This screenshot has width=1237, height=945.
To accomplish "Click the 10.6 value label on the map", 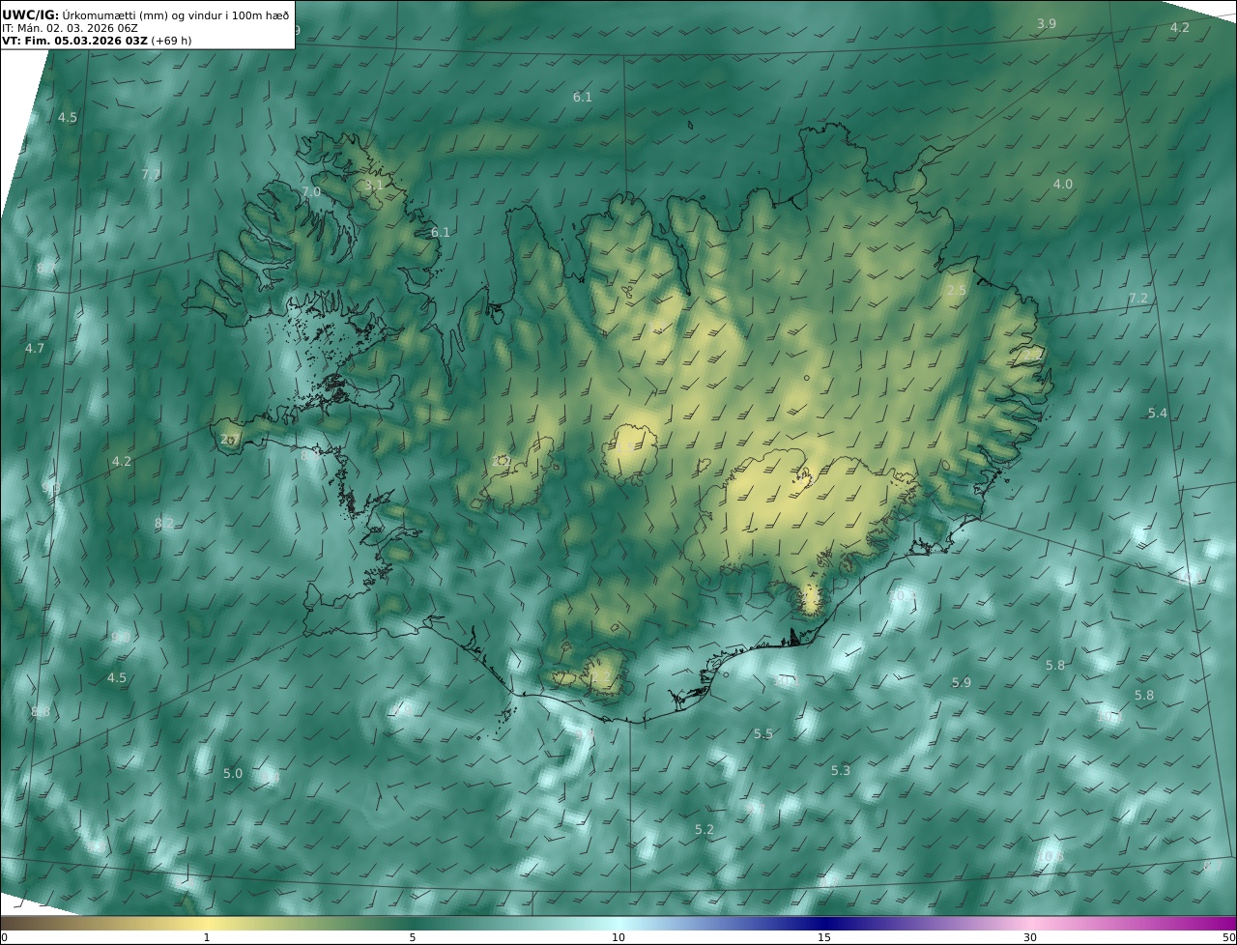I will (1051, 856).
